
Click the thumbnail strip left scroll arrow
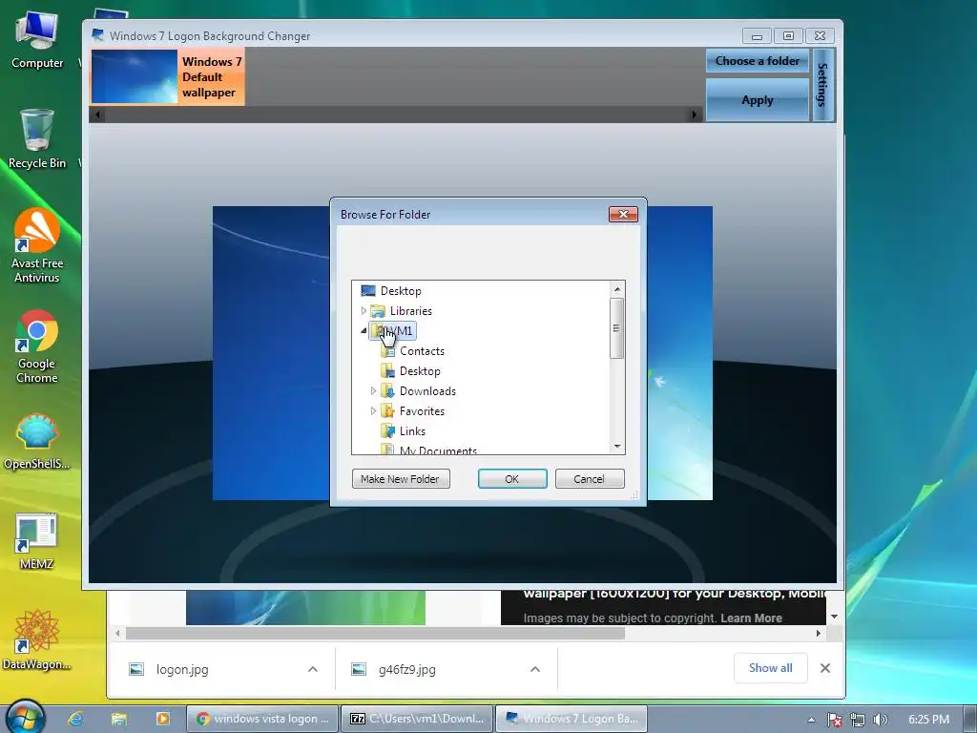pos(97,115)
